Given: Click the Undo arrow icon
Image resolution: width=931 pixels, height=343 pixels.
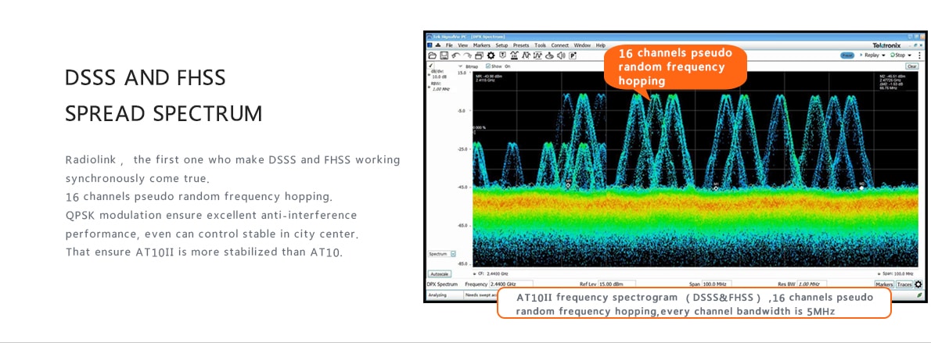Looking at the screenshot, I should [455, 55].
